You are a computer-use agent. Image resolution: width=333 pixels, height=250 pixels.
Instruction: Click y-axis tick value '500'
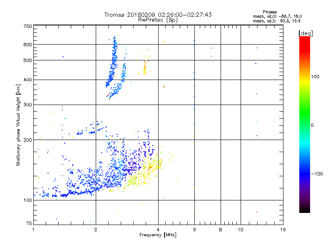tap(27, 60)
